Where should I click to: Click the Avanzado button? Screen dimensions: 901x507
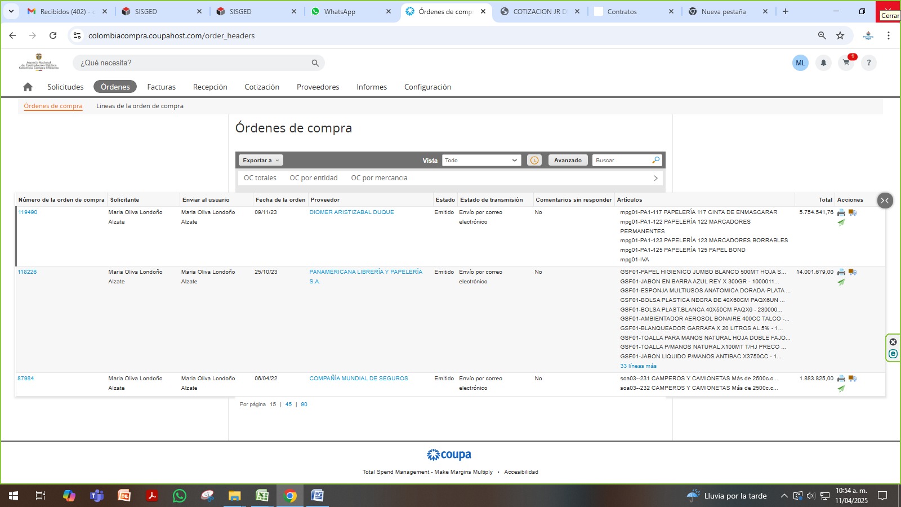point(568,161)
